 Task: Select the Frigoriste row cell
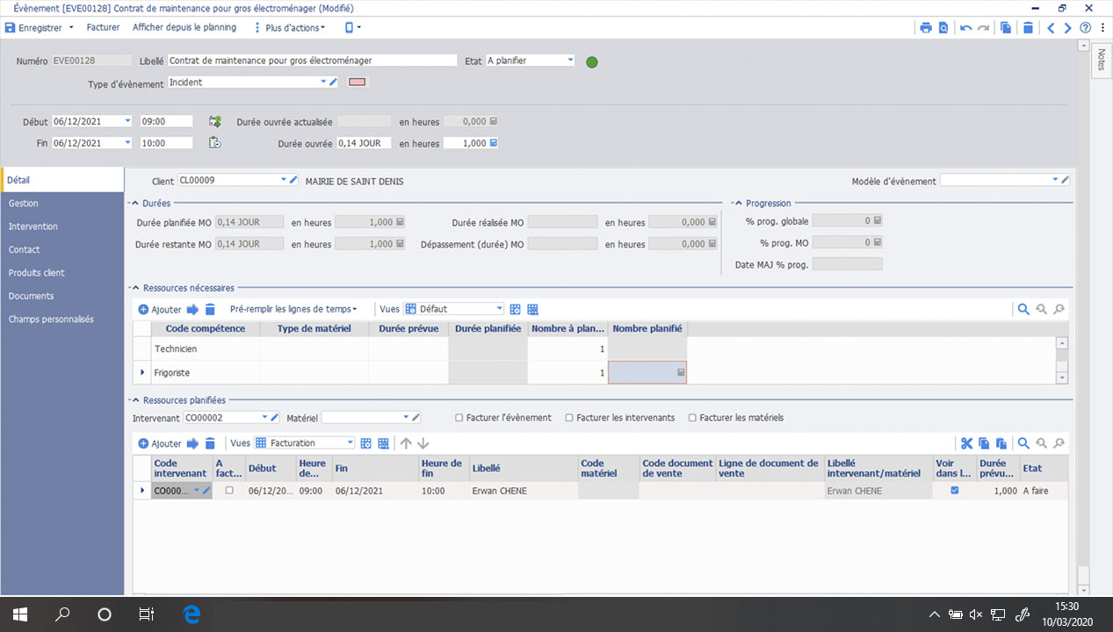tap(206, 373)
